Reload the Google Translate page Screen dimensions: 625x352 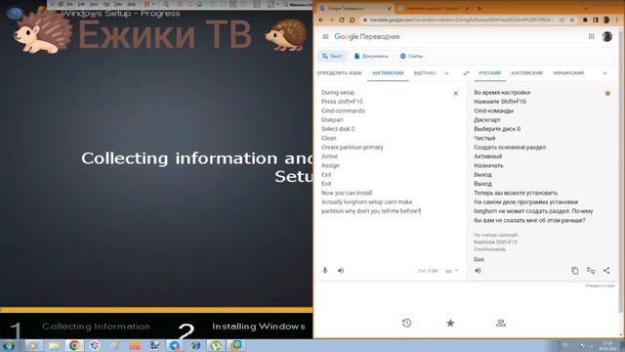[342, 20]
